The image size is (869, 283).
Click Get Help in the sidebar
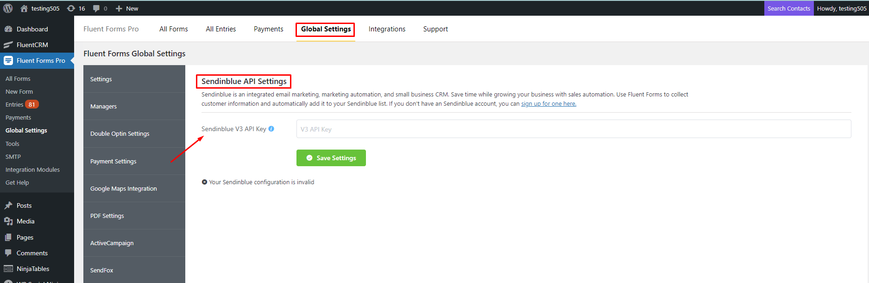tap(17, 182)
